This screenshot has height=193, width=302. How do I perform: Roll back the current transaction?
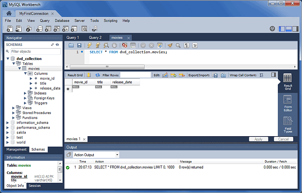[x=151, y=45]
